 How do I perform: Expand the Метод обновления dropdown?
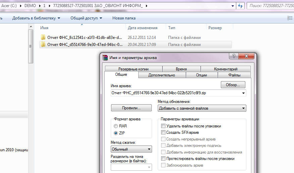(x=202, y=108)
